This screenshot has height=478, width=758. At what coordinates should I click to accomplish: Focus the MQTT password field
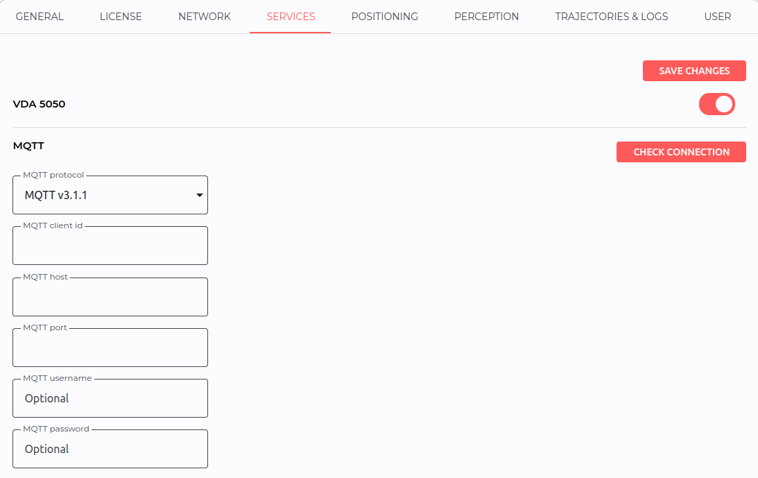point(110,449)
